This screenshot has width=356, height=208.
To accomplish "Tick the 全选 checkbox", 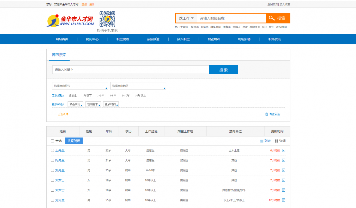I will 52,141.
